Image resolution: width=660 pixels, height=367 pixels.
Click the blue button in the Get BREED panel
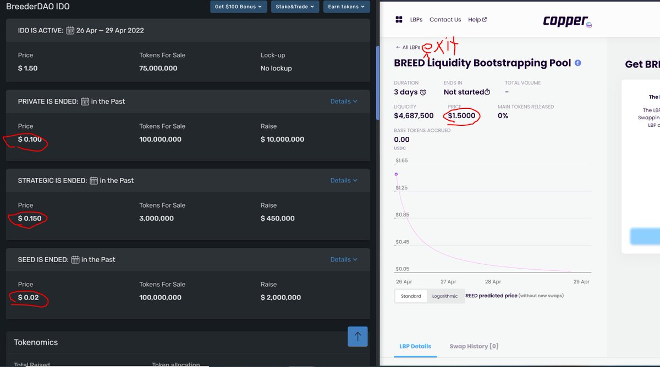(645, 236)
